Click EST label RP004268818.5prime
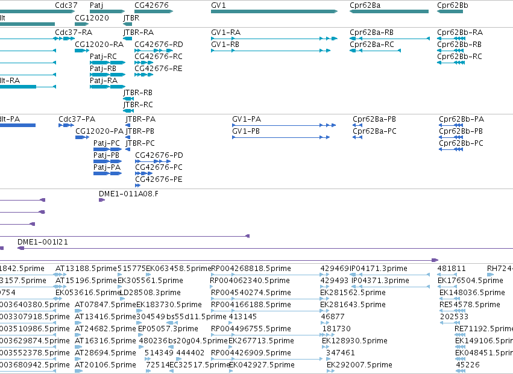The image size is (513, 374). (251, 269)
